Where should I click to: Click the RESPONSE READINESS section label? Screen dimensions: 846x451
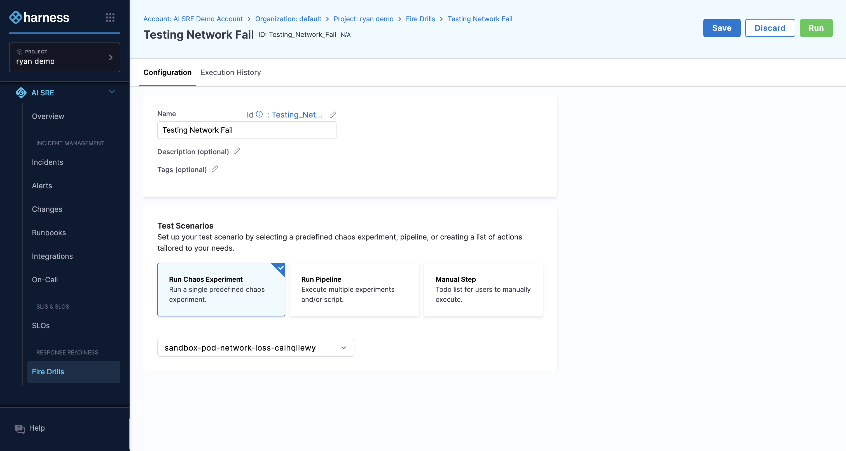(67, 352)
